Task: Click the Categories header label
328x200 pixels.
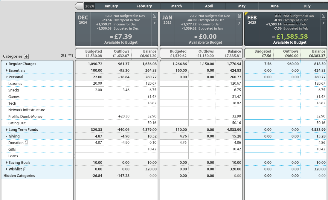Action: tap(13, 56)
